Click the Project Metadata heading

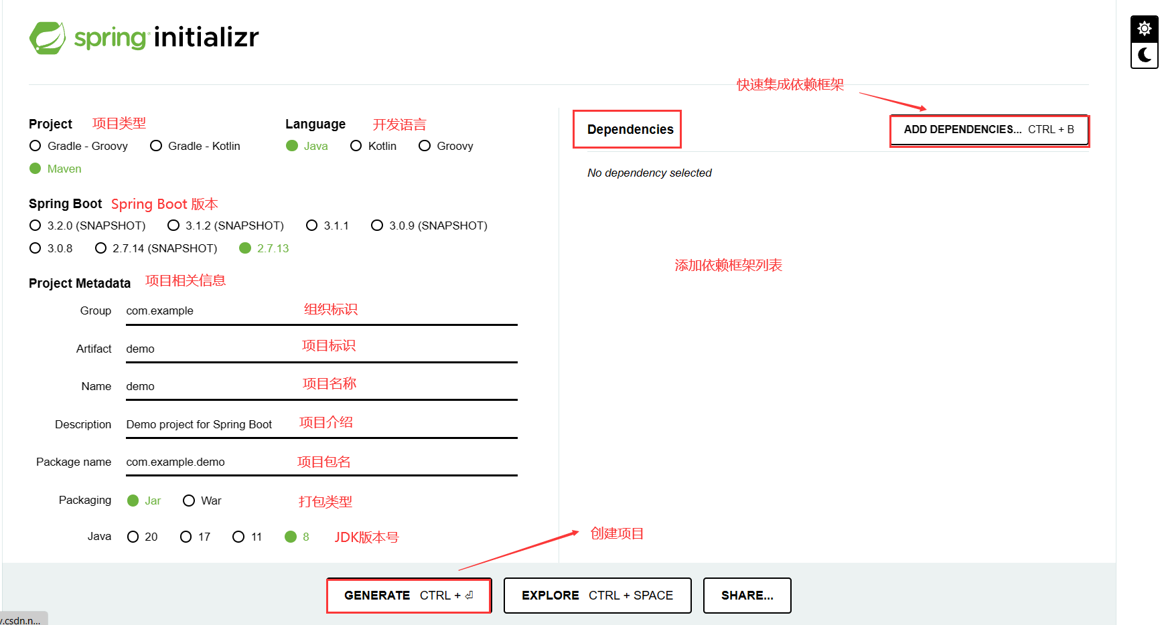pos(80,283)
